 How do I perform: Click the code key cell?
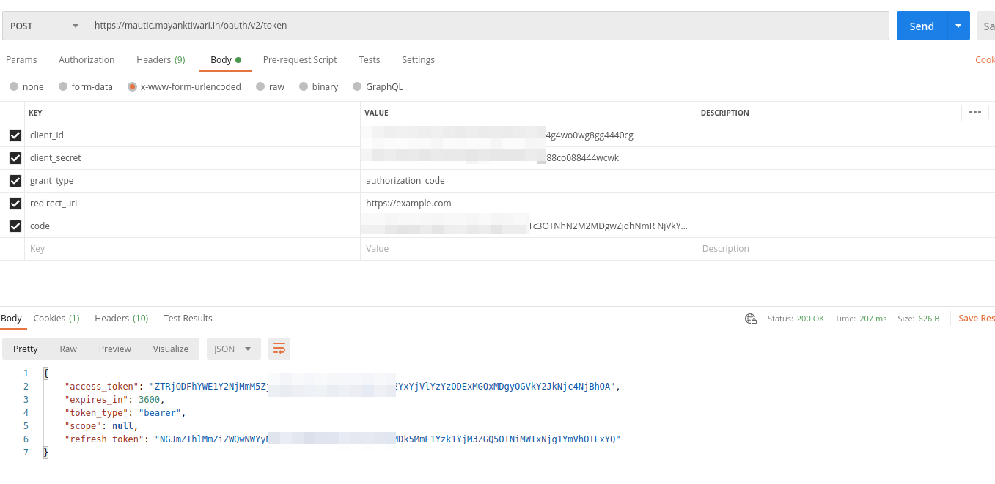pos(192,226)
